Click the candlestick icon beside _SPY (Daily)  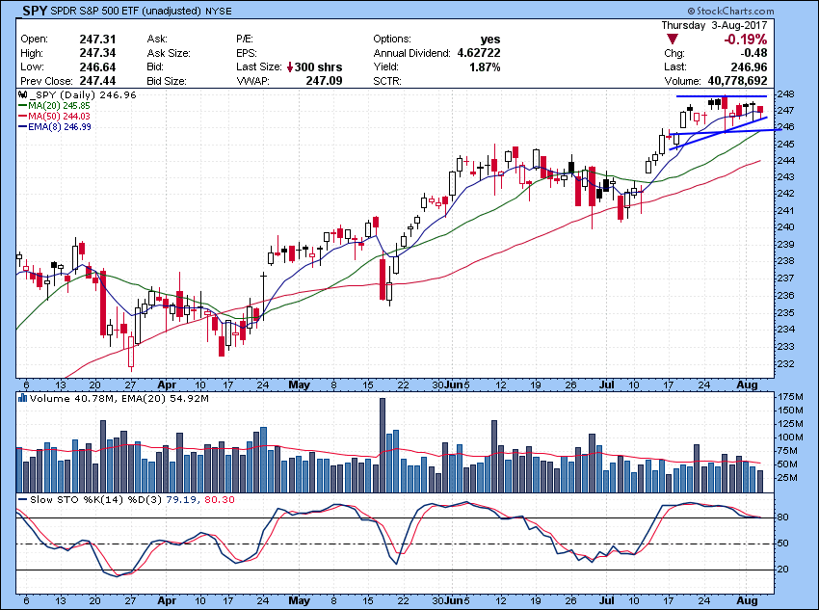(x=22, y=95)
